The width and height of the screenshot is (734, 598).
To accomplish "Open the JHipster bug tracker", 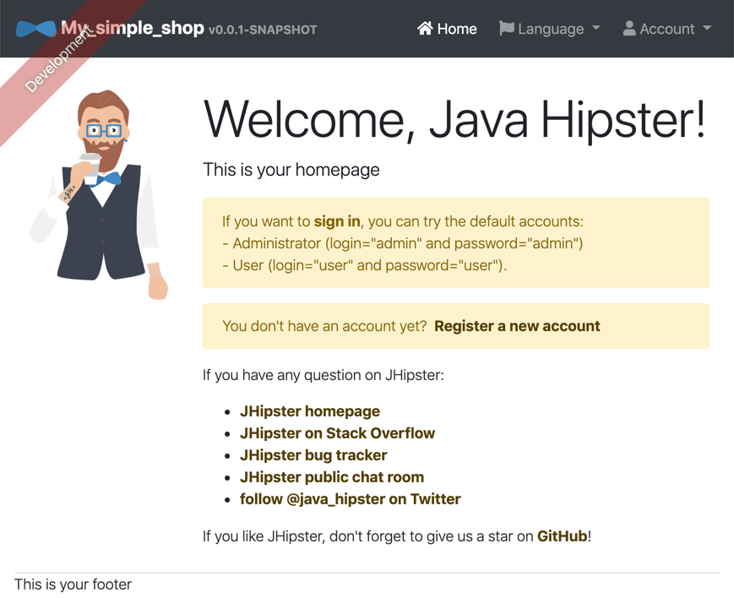I will [313, 455].
